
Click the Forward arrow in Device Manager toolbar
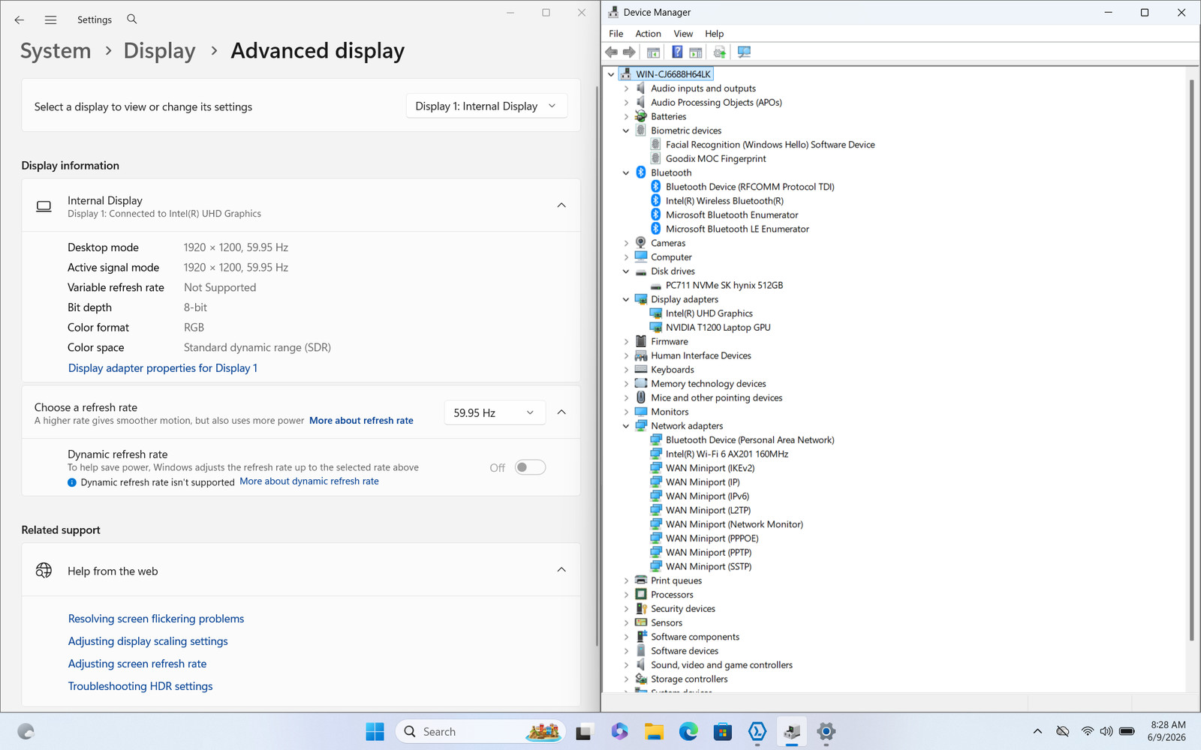(629, 52)
